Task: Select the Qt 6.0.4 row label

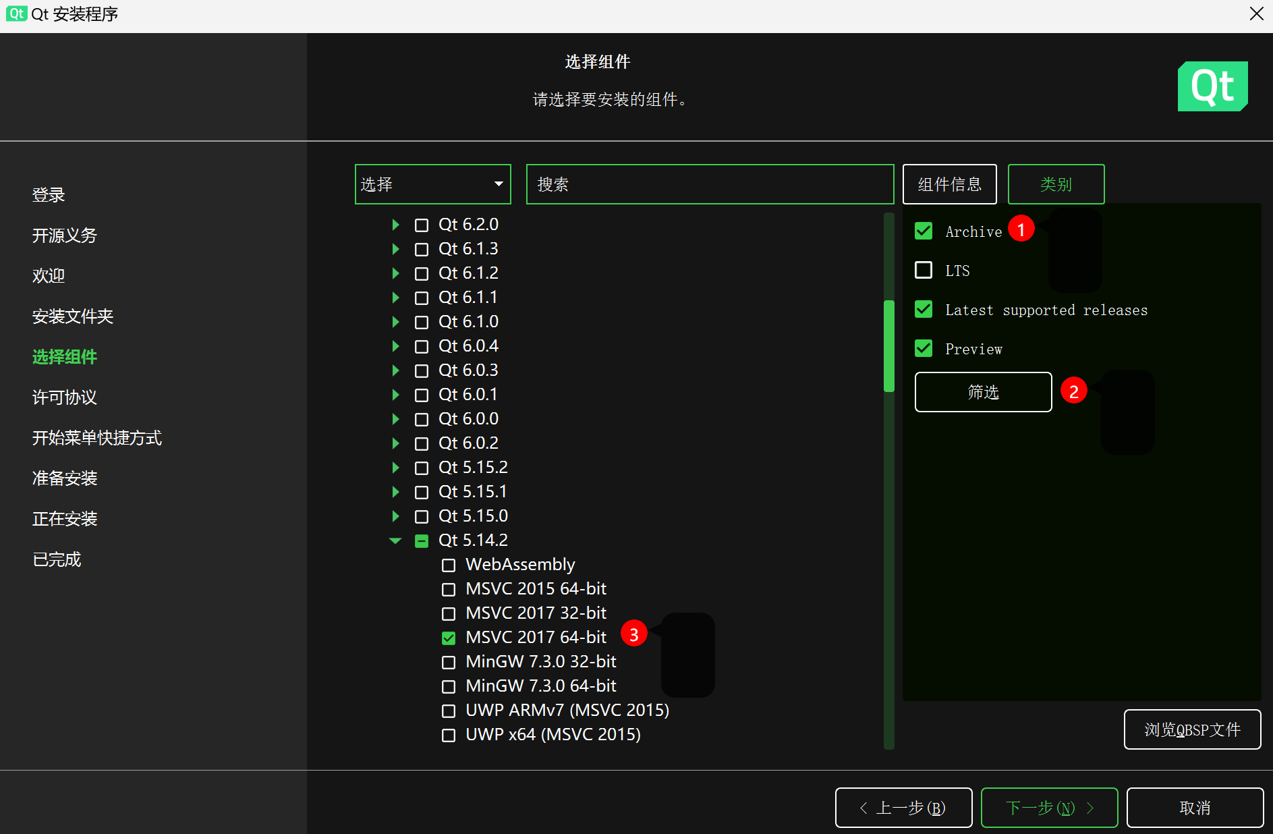Action: point(468,346)
